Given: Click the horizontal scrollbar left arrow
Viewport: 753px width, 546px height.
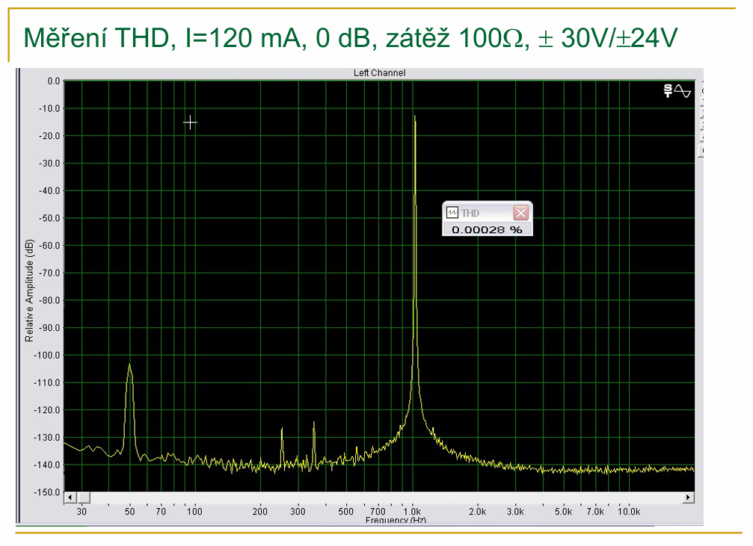Looking at the screenshot, I should [70, 497].
